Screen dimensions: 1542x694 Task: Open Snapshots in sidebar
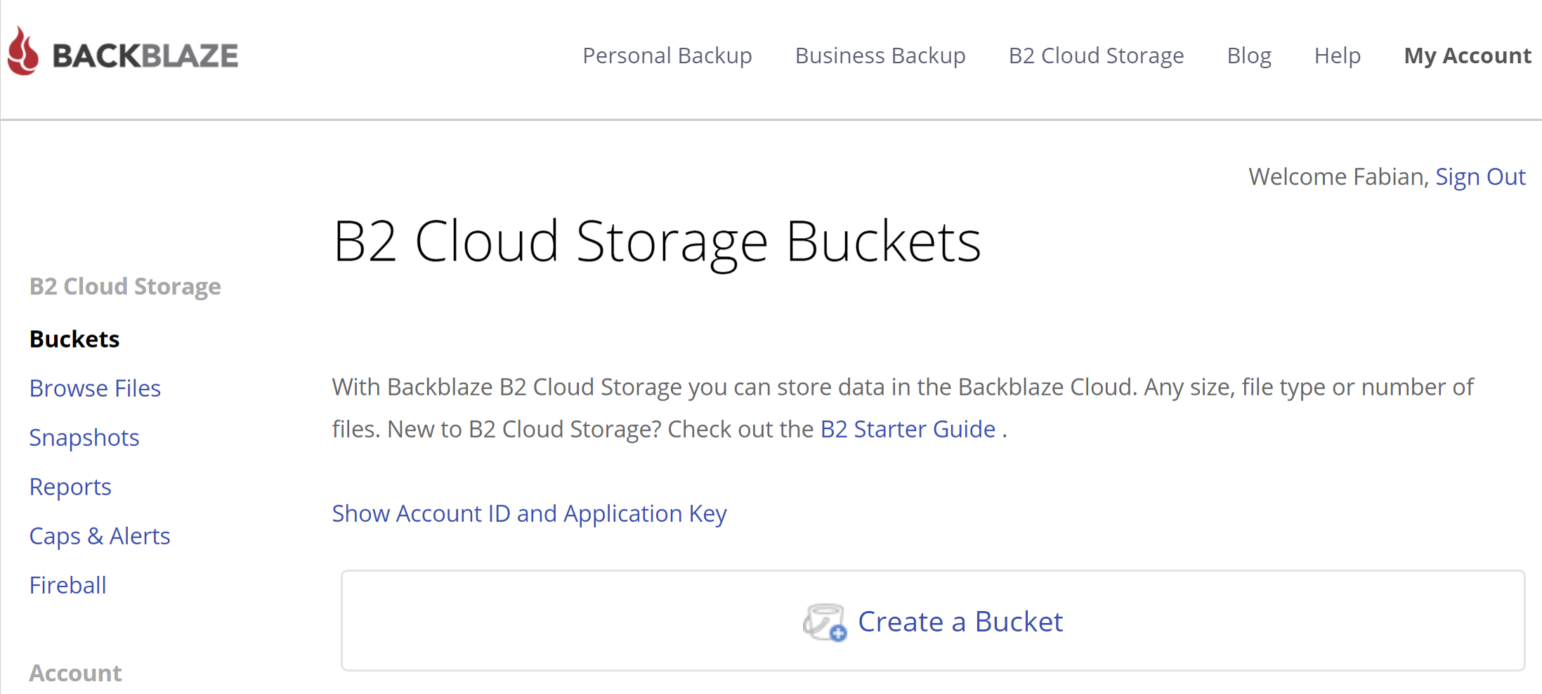[x=84, y=438]
